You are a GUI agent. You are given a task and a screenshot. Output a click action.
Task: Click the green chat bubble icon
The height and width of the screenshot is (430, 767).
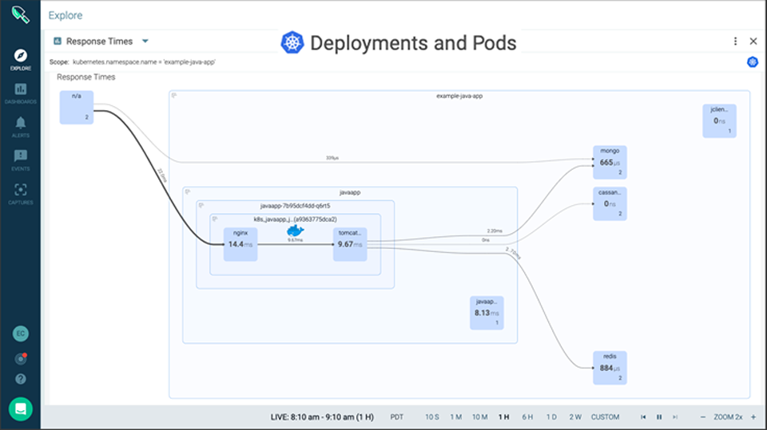pos(20,408)
